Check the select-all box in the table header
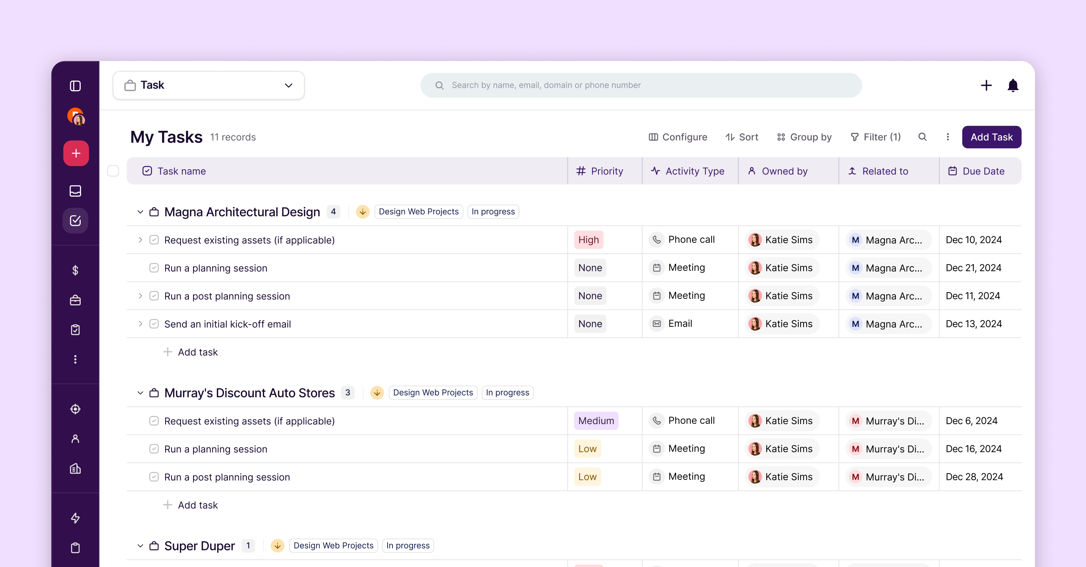The height and width of the screenshot is (567, 1086). point(113,171)
